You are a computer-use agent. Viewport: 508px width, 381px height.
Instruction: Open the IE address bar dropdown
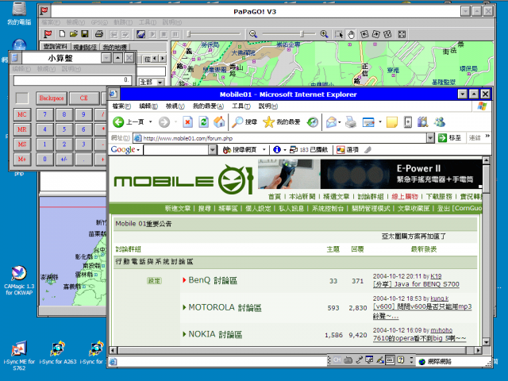coord(430,138)
